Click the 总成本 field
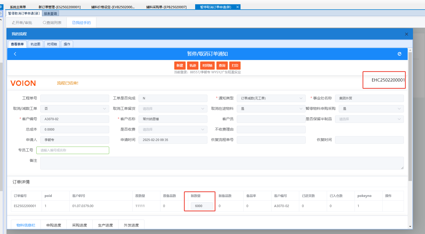Screen dimensions: 425x234 click(x=75, y=130)
